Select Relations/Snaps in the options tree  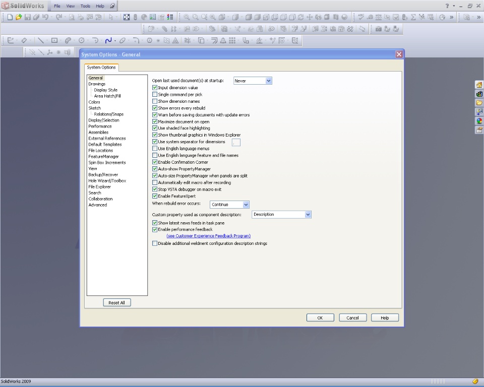pyautogui.click(x=109, y=114)
